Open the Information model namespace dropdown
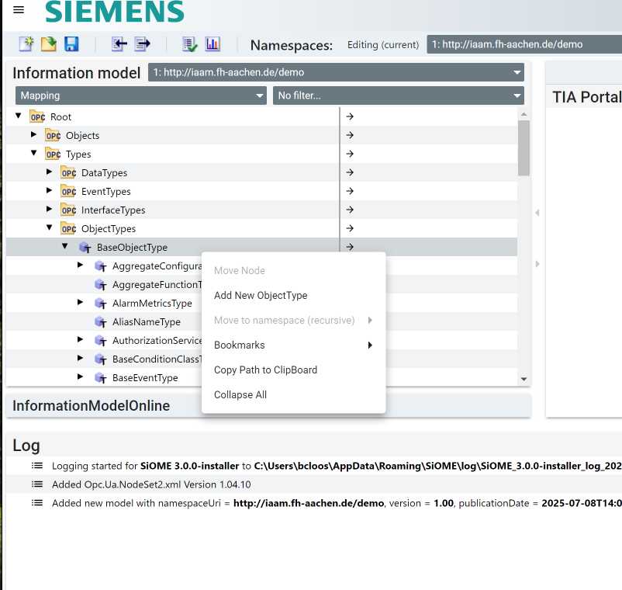622x590 pixels. [336, 73]
